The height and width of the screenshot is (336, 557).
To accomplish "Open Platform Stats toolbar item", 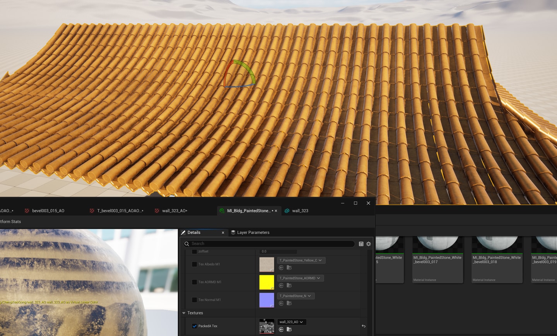I will pos(10,222).
